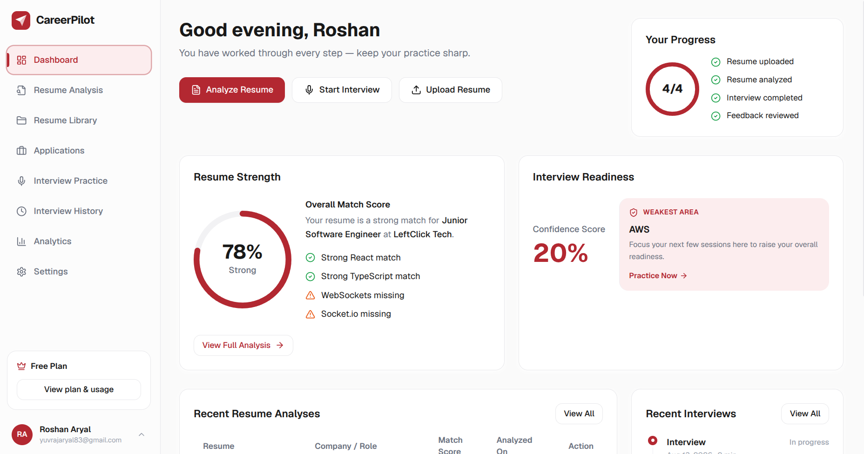Screen dimensions: 864x454
Task: Click the Junior Software Engineer role text
Action: pos(386,227)
